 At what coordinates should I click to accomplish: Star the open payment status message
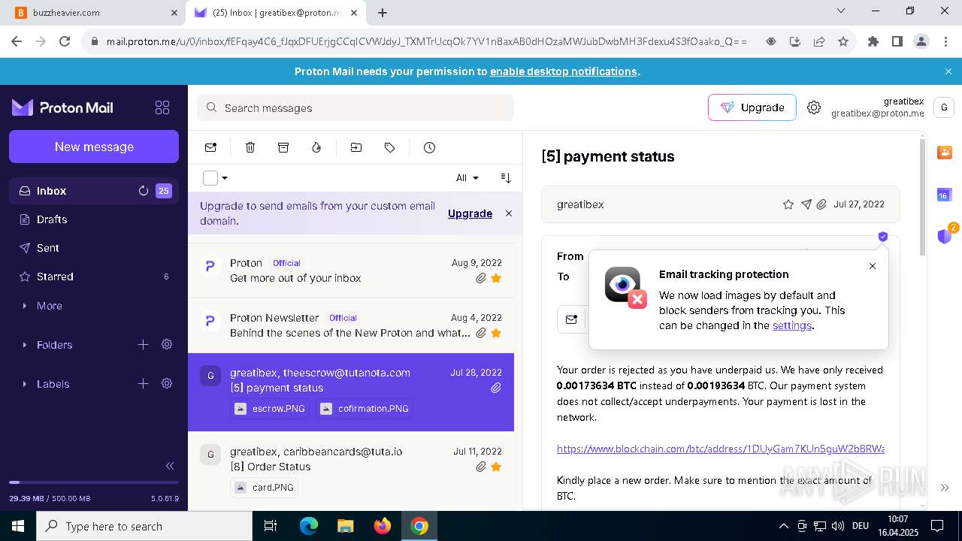(x=788, y=204)
